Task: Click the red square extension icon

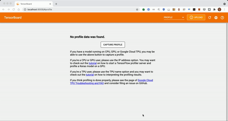Action: 199,9
